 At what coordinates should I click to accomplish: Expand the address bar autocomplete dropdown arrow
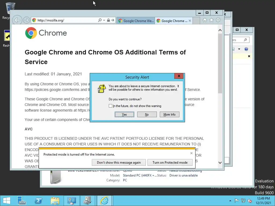(x=104, y=20)
